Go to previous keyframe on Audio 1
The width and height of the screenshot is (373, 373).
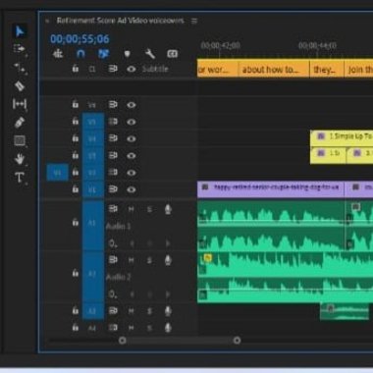[132, 243]
